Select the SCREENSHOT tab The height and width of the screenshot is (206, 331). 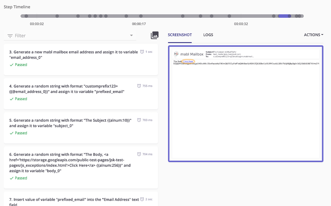pyautogui.click(x=180, y=35)
